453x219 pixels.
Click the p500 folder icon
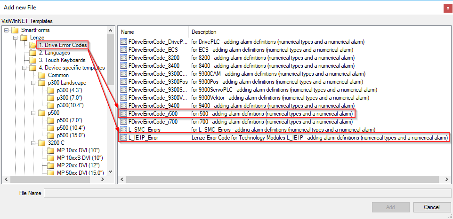[42, 113]
